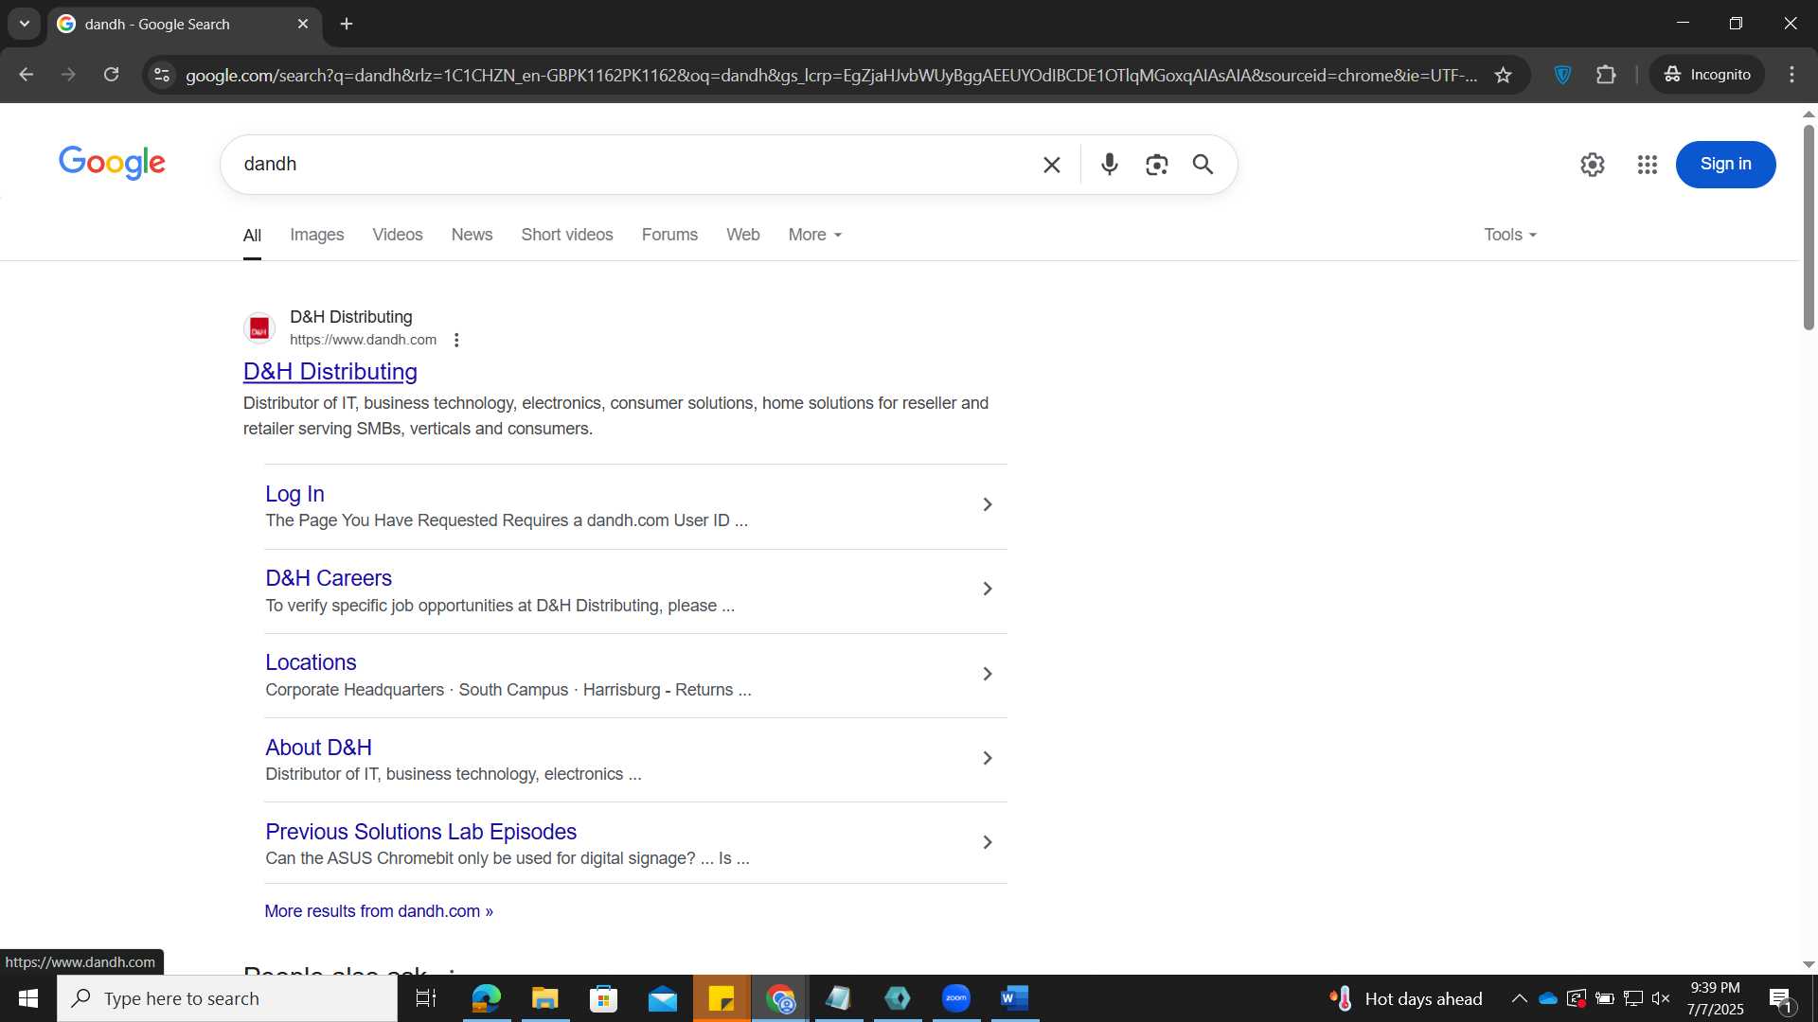Open Task View on taskbar
The height and width of the screenshot is (1022, 1818).
click(426, 998)
